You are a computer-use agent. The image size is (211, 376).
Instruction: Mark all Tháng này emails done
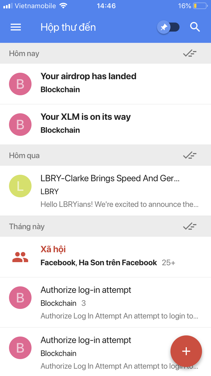[190, 226]
